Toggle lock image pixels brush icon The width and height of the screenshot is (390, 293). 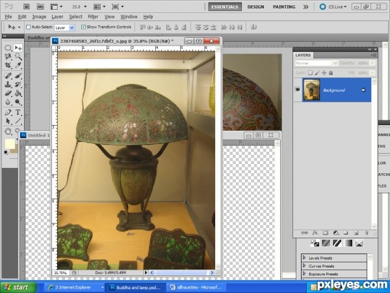317,73
